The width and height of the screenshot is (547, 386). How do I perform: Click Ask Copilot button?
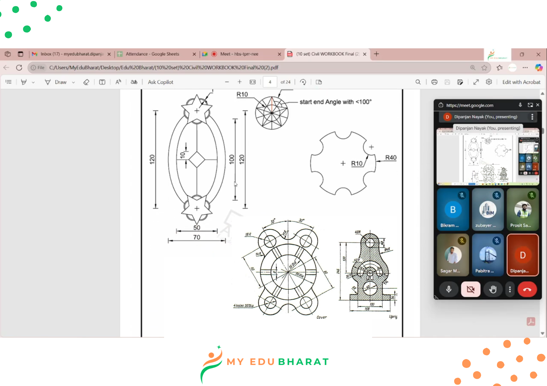coord(160,82)
